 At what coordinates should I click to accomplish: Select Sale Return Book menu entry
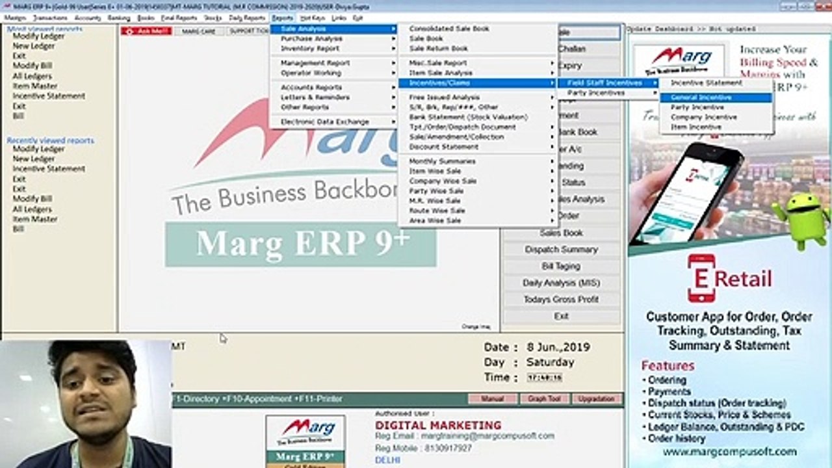[478, 49]
